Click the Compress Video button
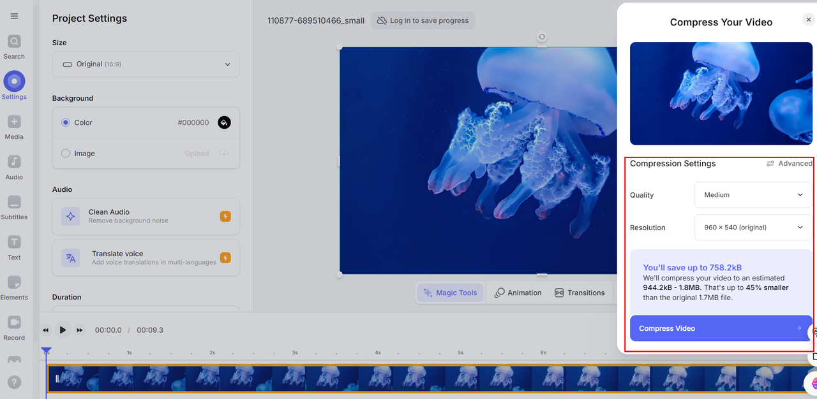817x399 pixels. pyautogui.click(x=721, y=328)
